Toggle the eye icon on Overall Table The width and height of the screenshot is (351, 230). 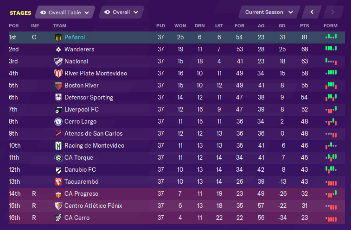point(43,12)
